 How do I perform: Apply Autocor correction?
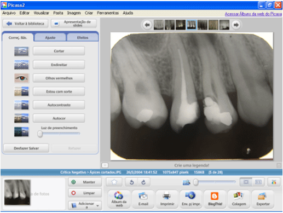[x=59, y=118]
